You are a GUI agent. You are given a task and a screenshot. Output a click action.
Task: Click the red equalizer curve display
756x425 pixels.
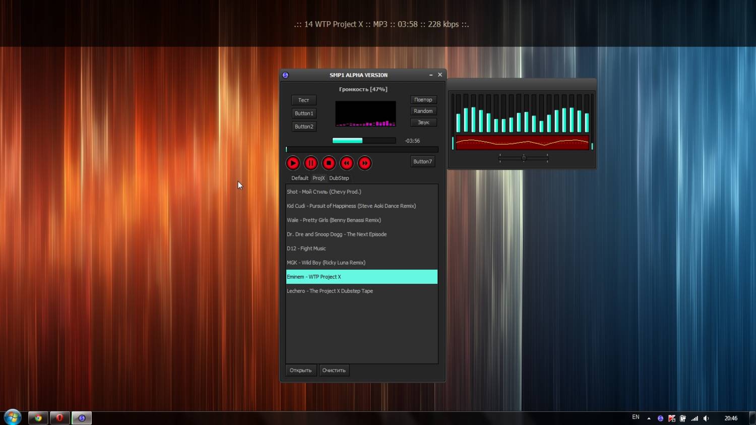click(x=522, y=143)
